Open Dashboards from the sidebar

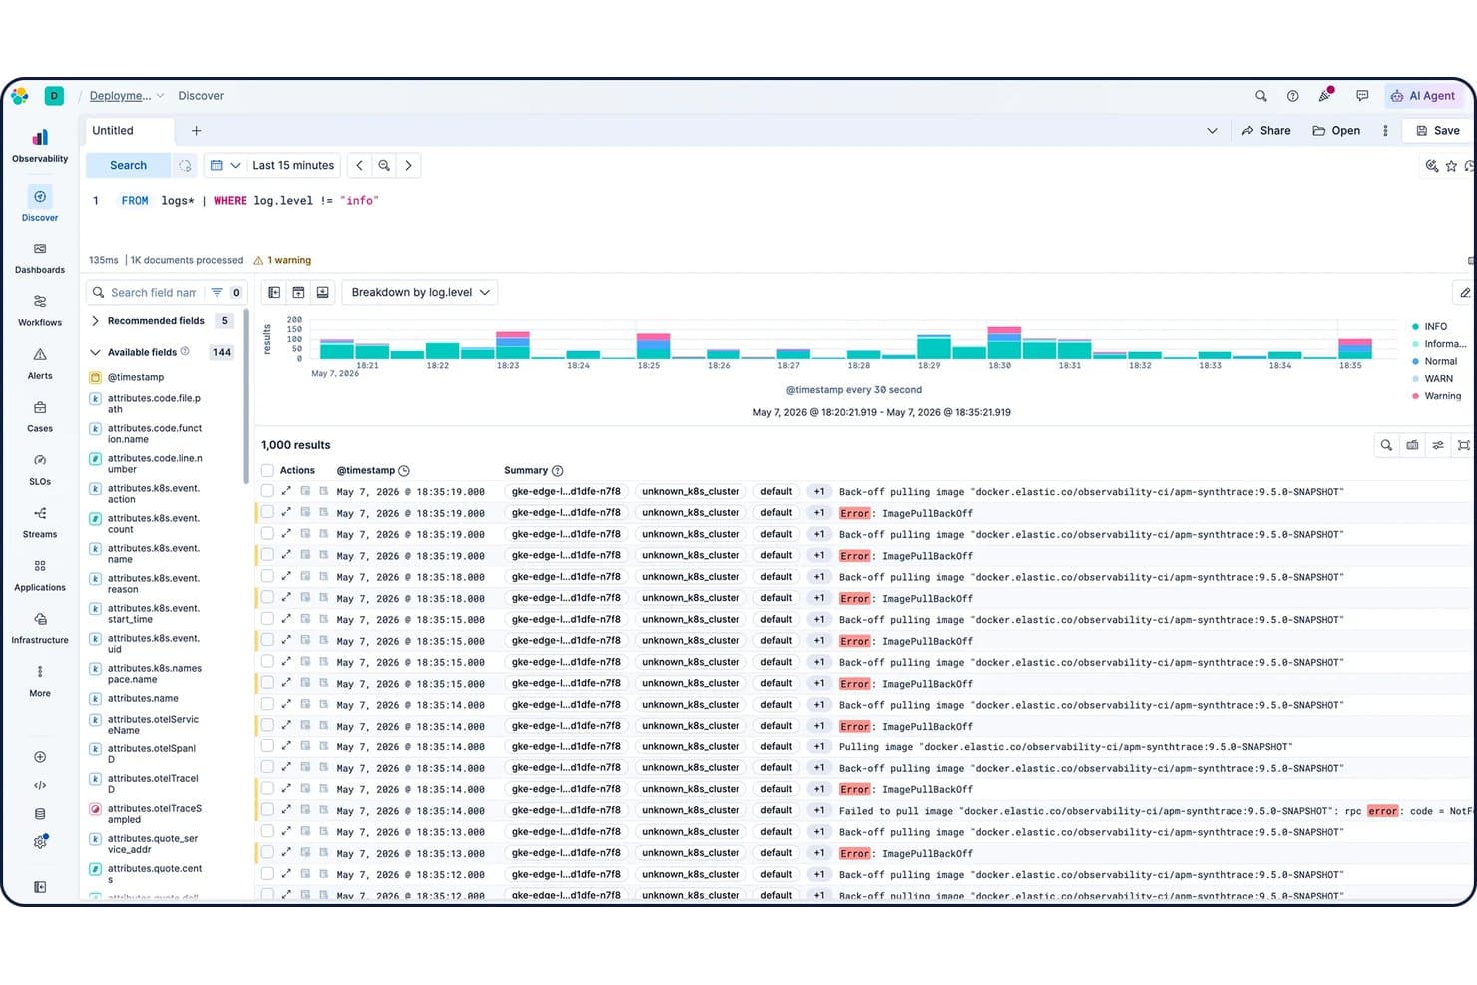click(40, 258)
